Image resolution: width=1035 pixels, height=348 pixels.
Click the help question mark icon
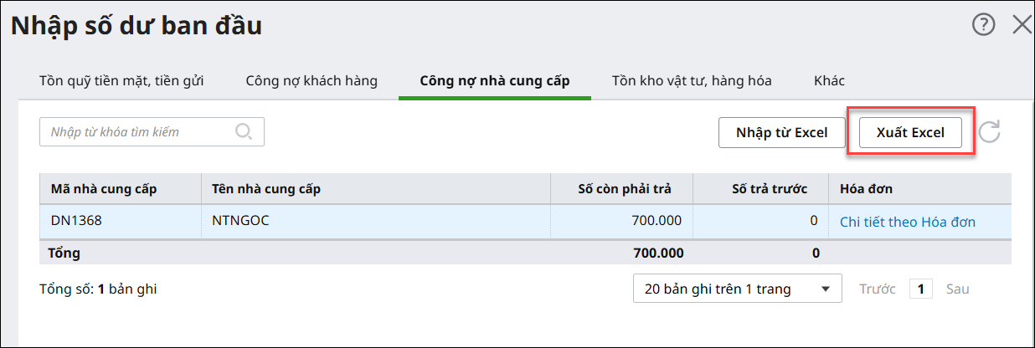click(x=983, y=25)
